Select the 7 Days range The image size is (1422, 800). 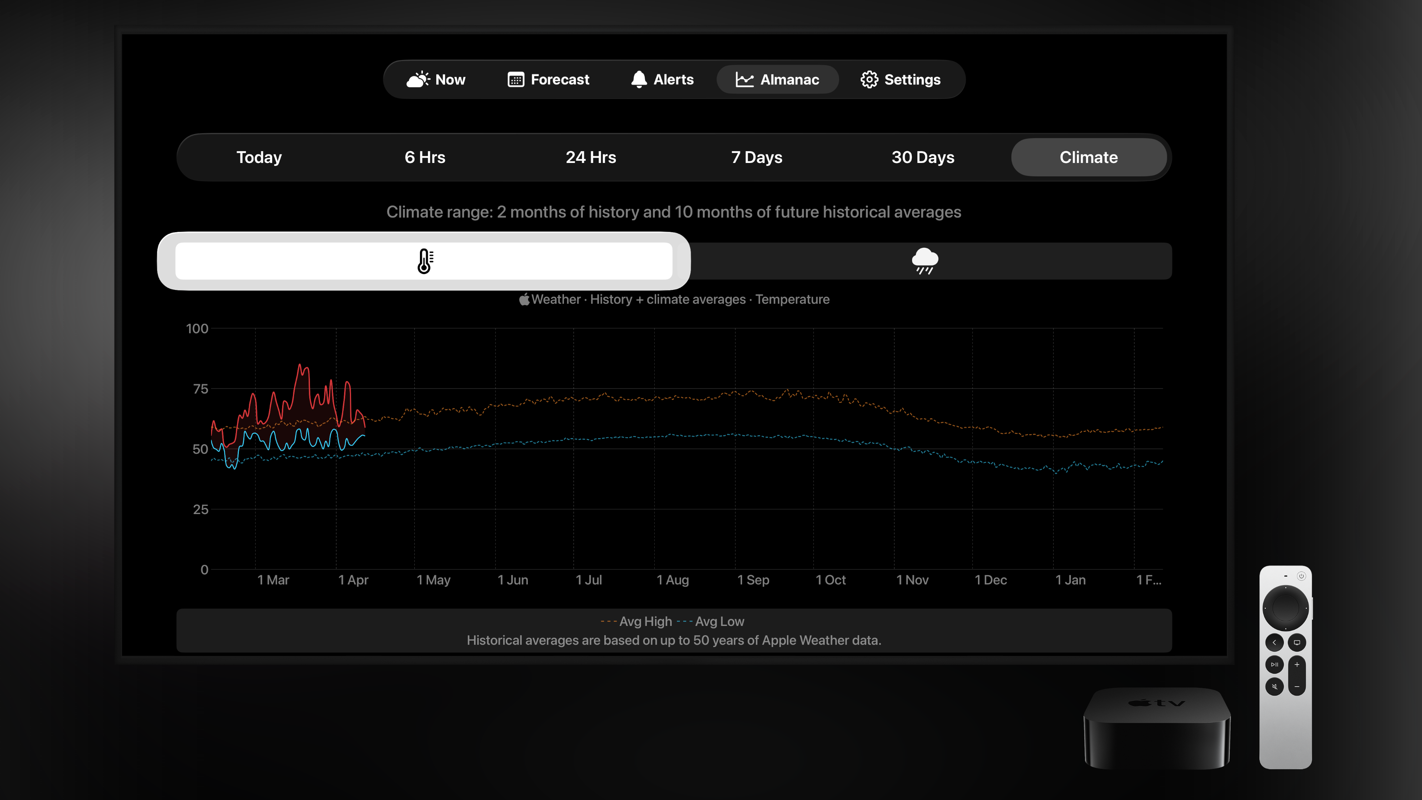click(756, 157)
